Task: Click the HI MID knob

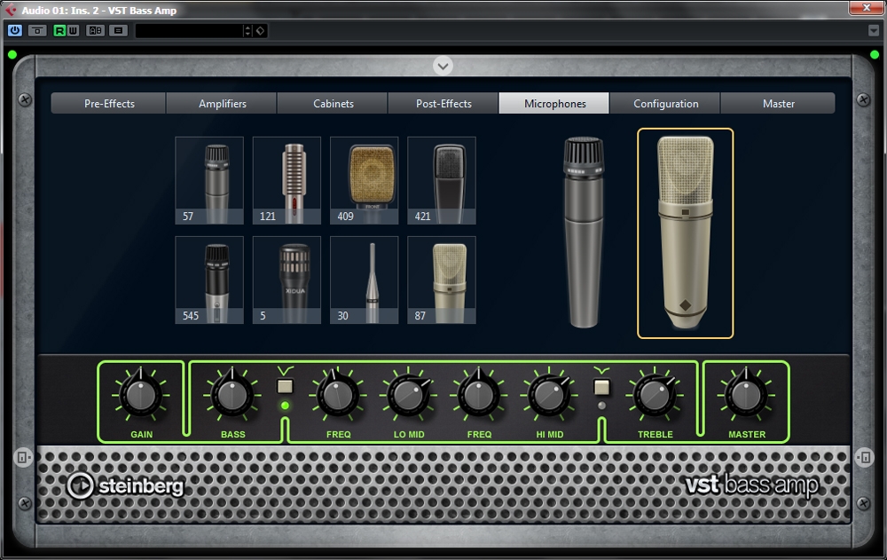Action: [549, 395]
